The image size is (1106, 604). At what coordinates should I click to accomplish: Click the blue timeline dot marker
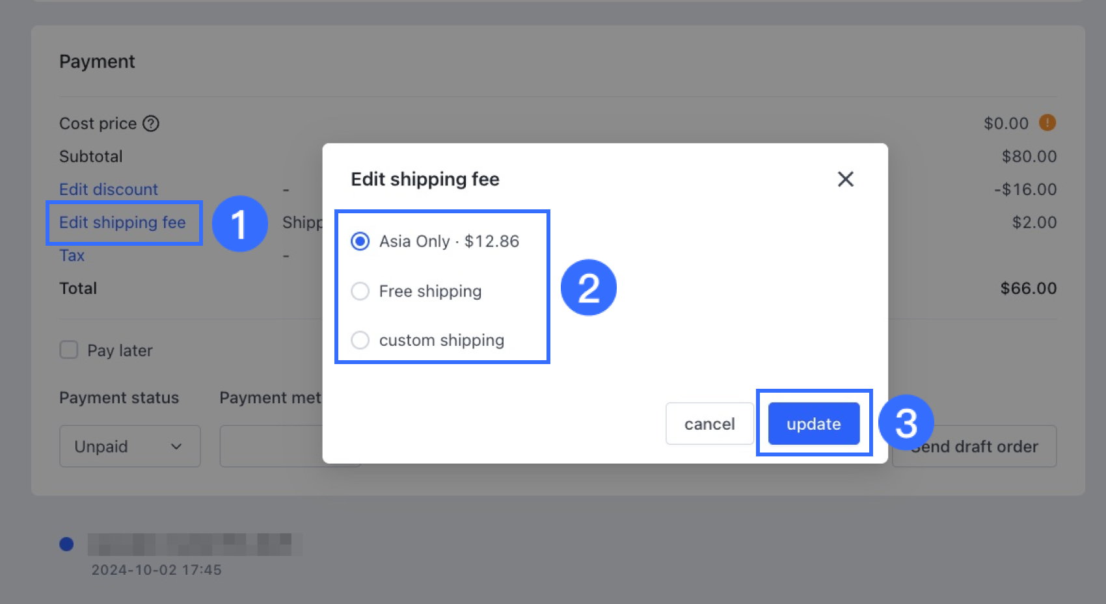tap(66, 544)
